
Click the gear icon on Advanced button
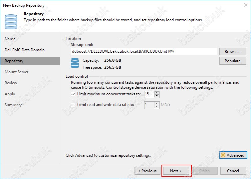[x=223, y=155]
